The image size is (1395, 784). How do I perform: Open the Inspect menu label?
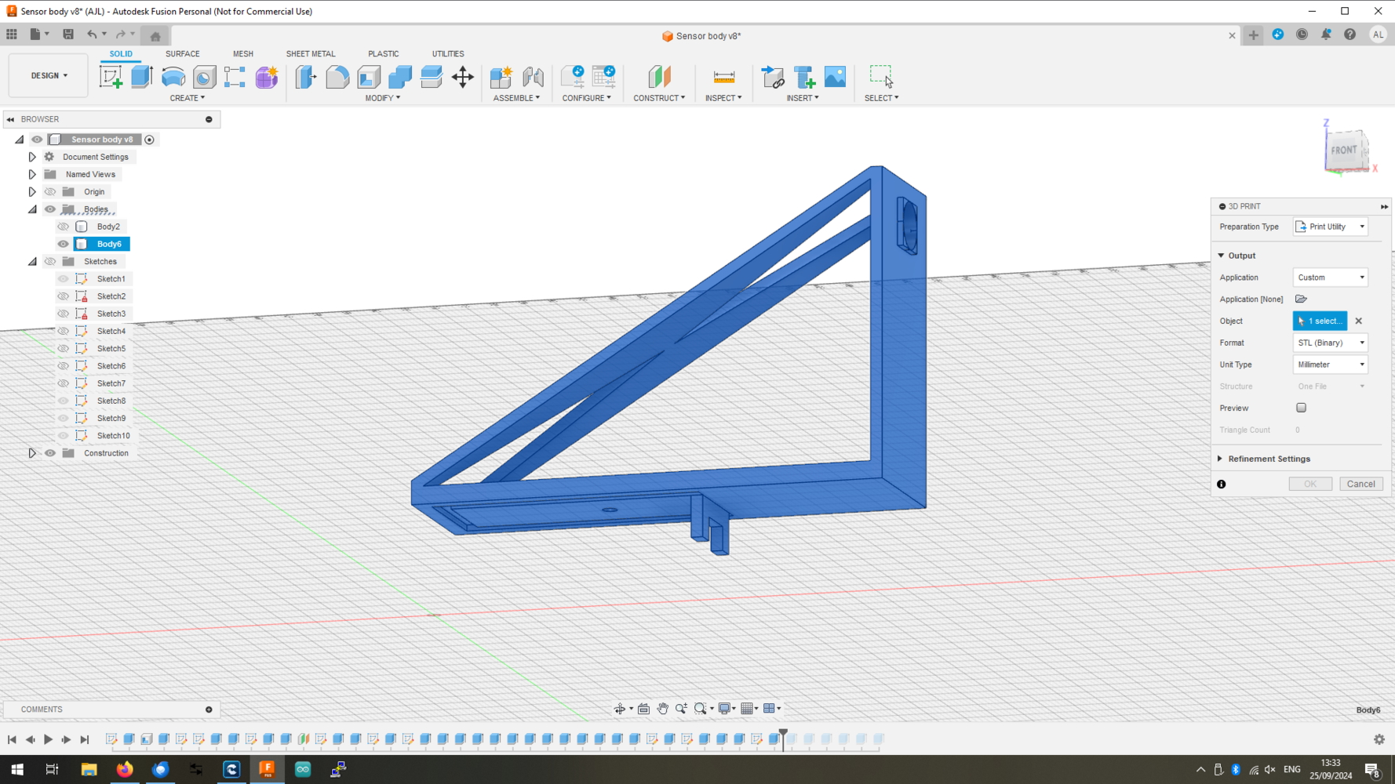click(x=723, y=98)
